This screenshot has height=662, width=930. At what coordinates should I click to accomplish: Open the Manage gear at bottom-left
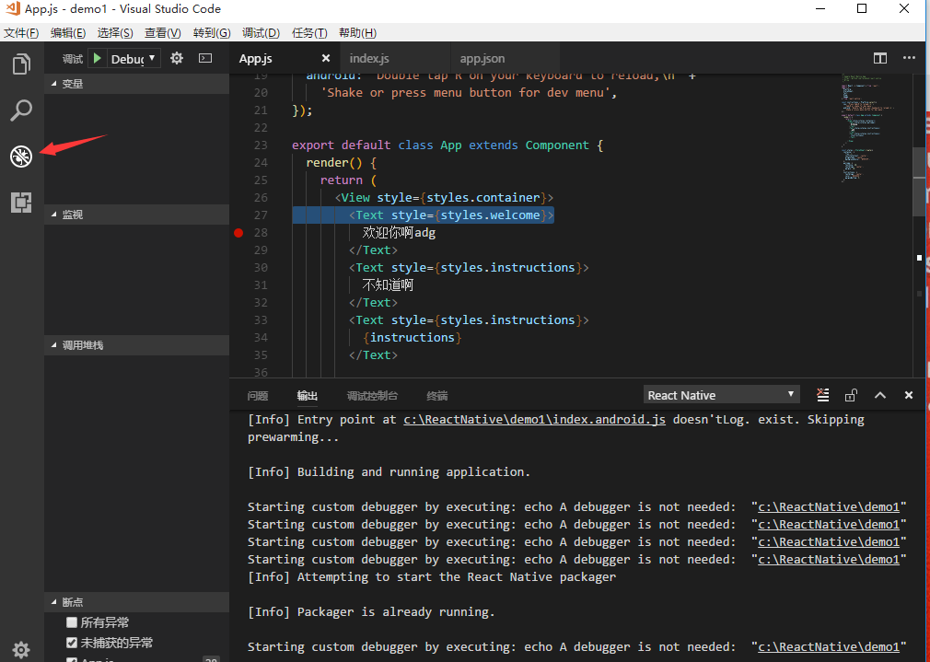[x=21, y=649]
